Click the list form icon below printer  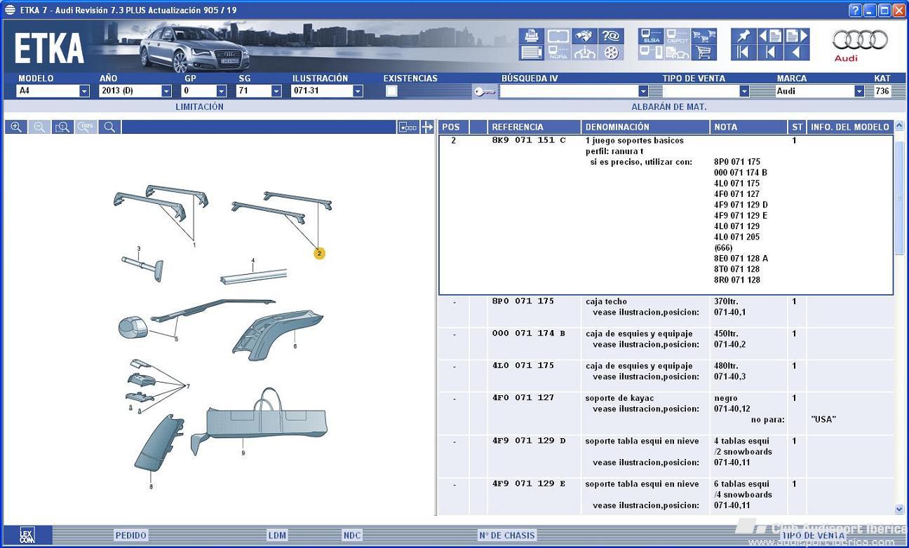(531, 53)
